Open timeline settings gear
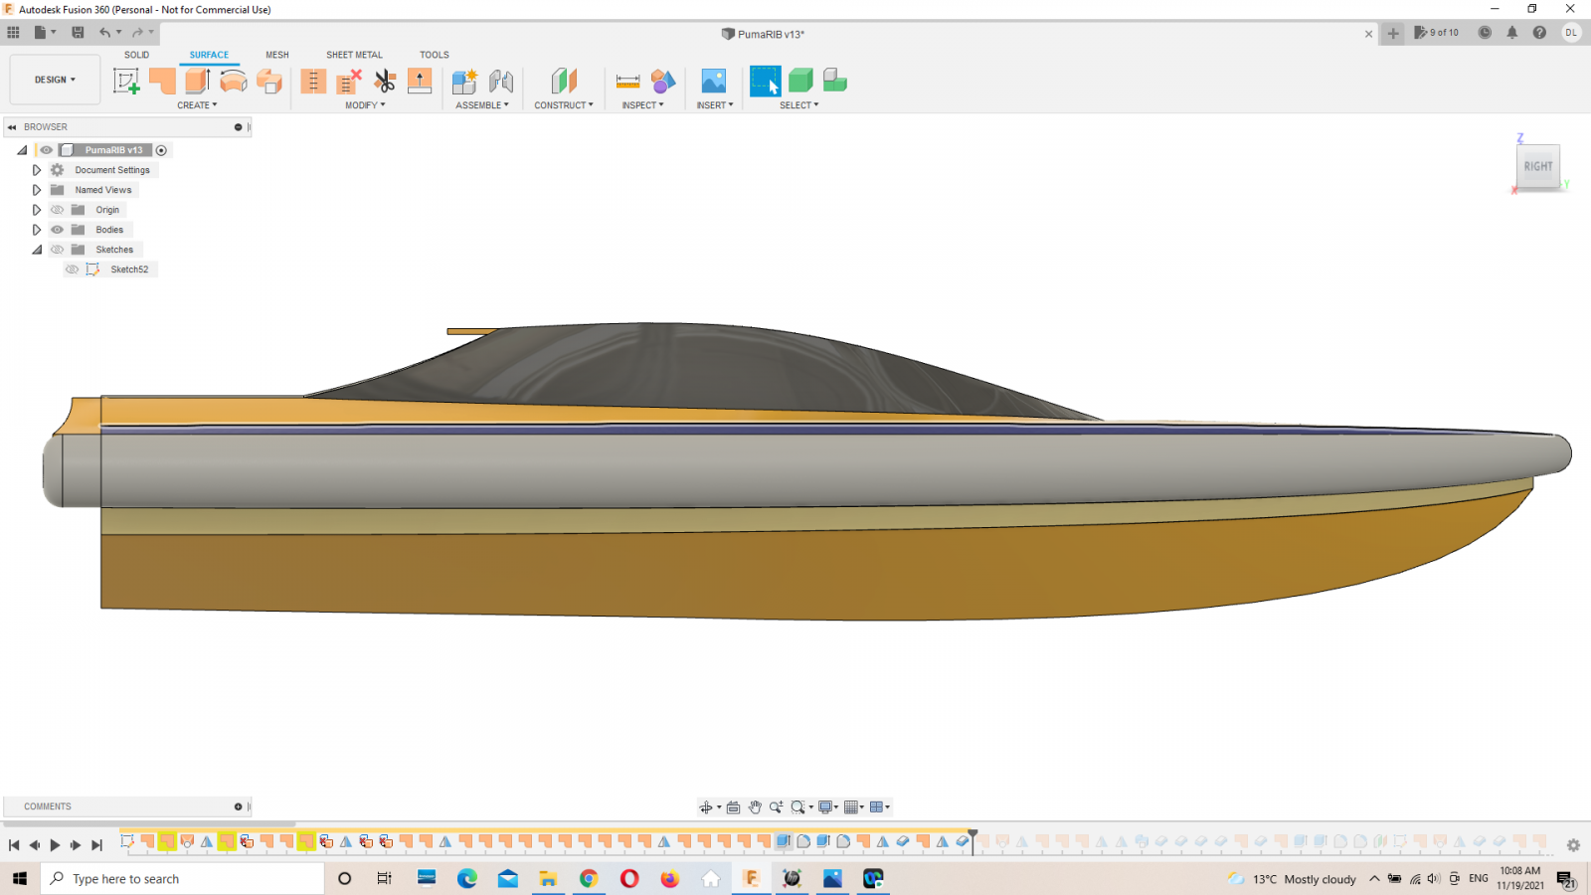 point(1573,845)
